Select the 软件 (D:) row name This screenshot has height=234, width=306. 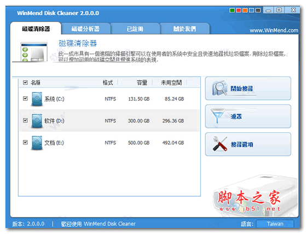(54, 121)
